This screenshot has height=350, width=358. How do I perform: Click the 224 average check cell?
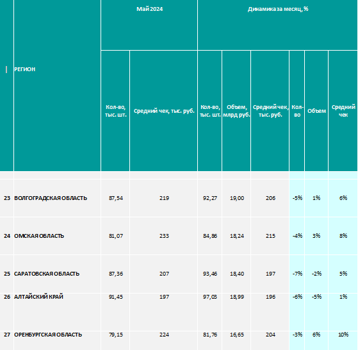[x=164, y=340]
